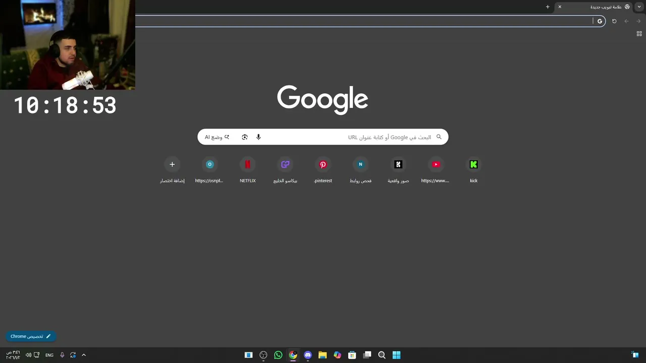Open taskbar search magnifier
This screenshot has height=363, width=646.
point(382,355)
